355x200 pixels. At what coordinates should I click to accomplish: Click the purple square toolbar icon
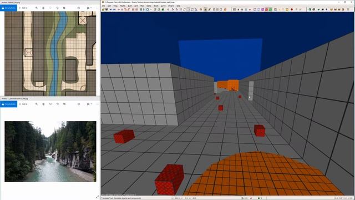[x=262, y=9]
